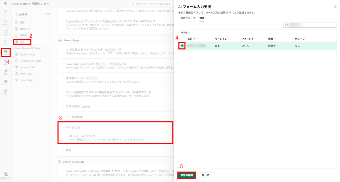Click the Power Apps nav icon
This screenshot has width=340, height=182.
pyautogui.click(x=17, y=74)
